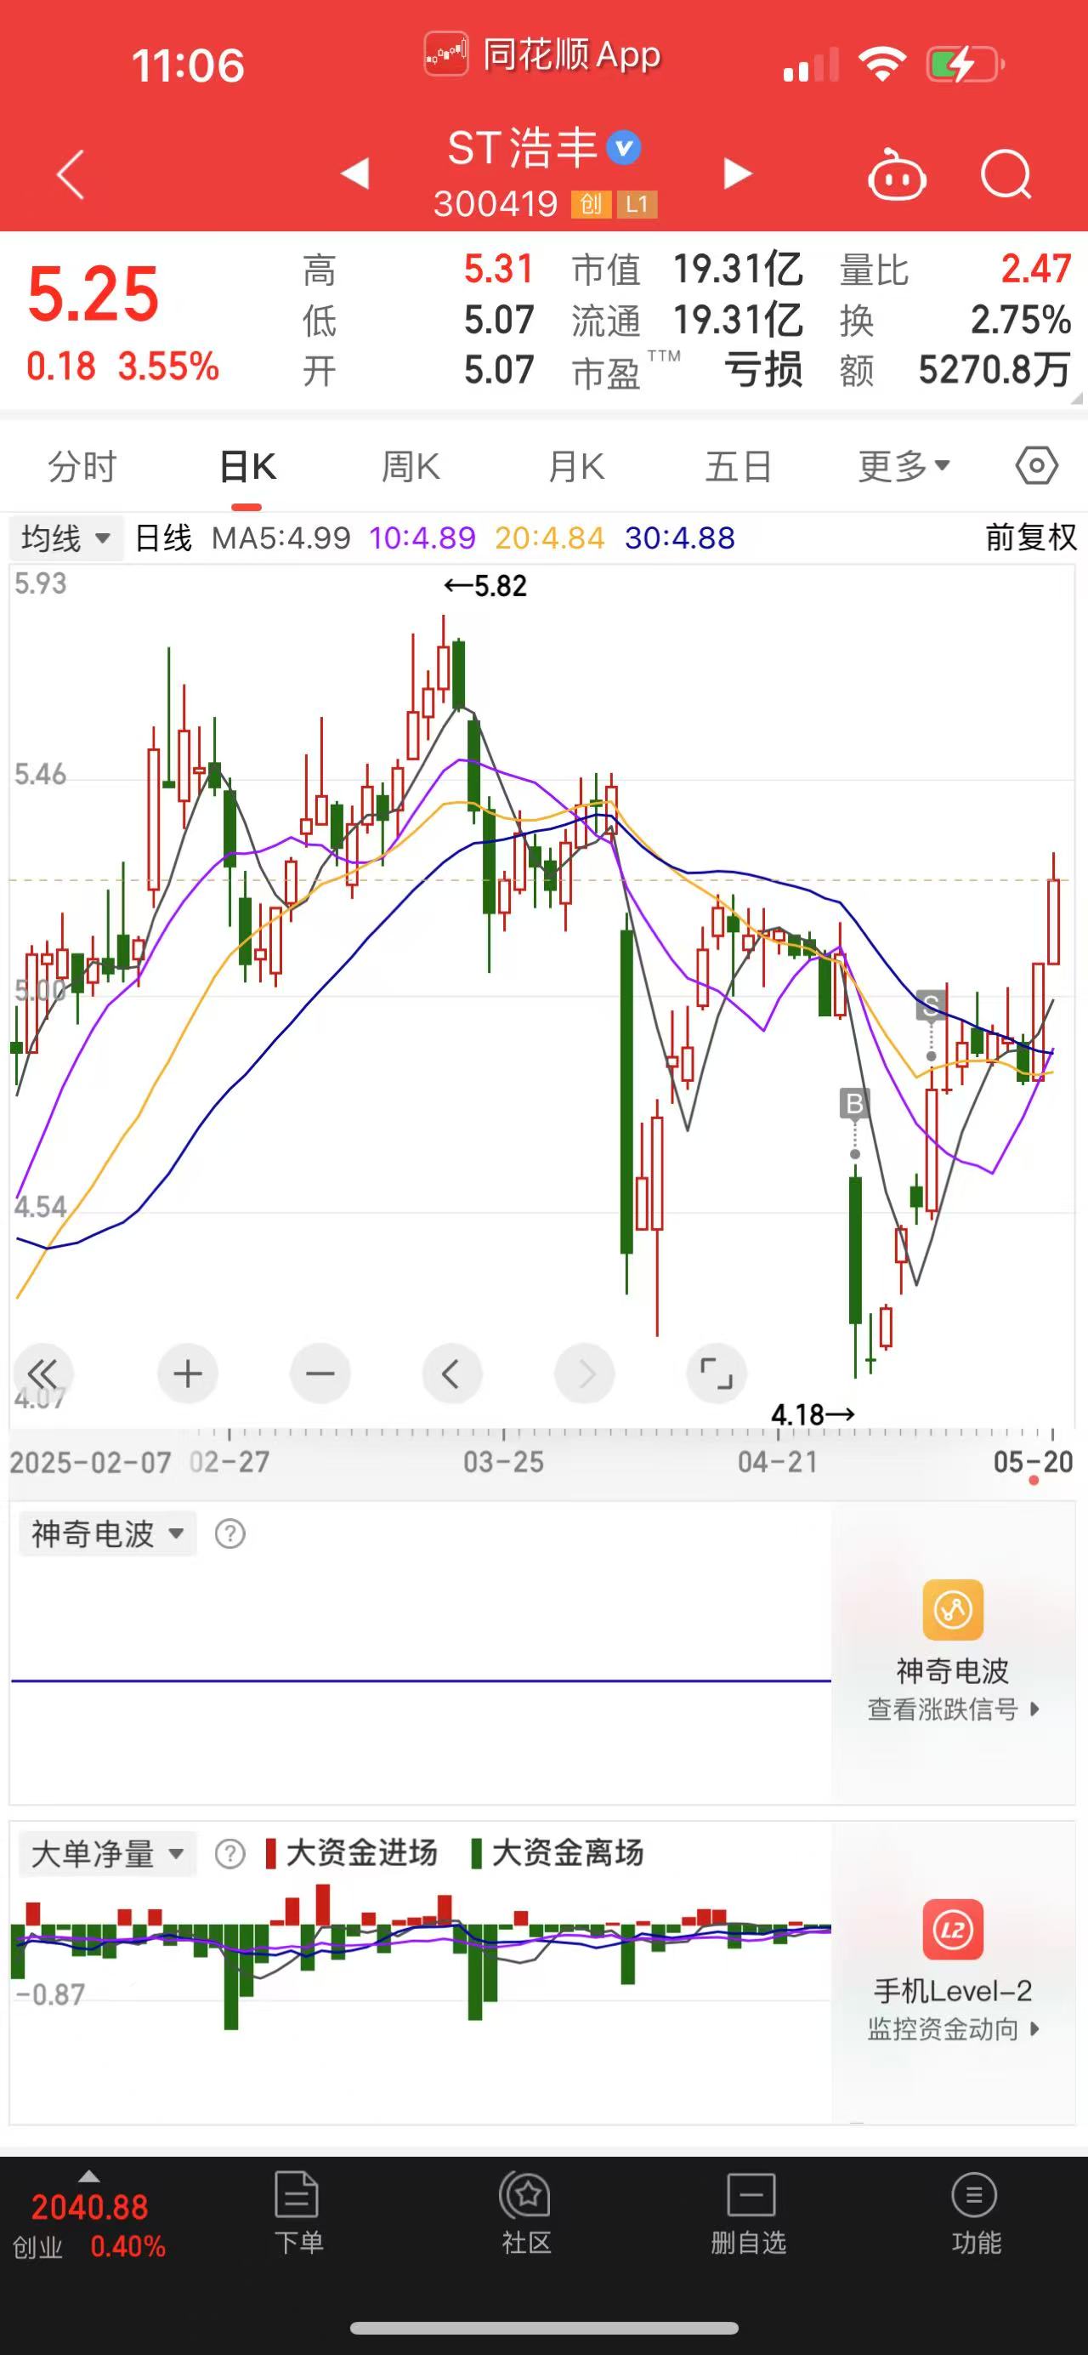Tap the stock code 300419

coord(496,204)
